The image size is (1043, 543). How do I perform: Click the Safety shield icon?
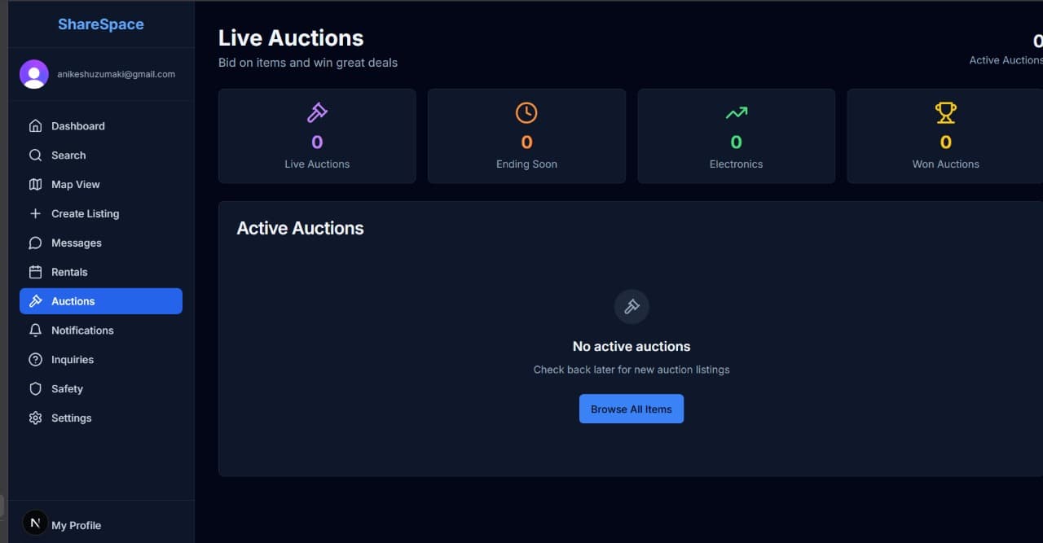click(35, 389)
